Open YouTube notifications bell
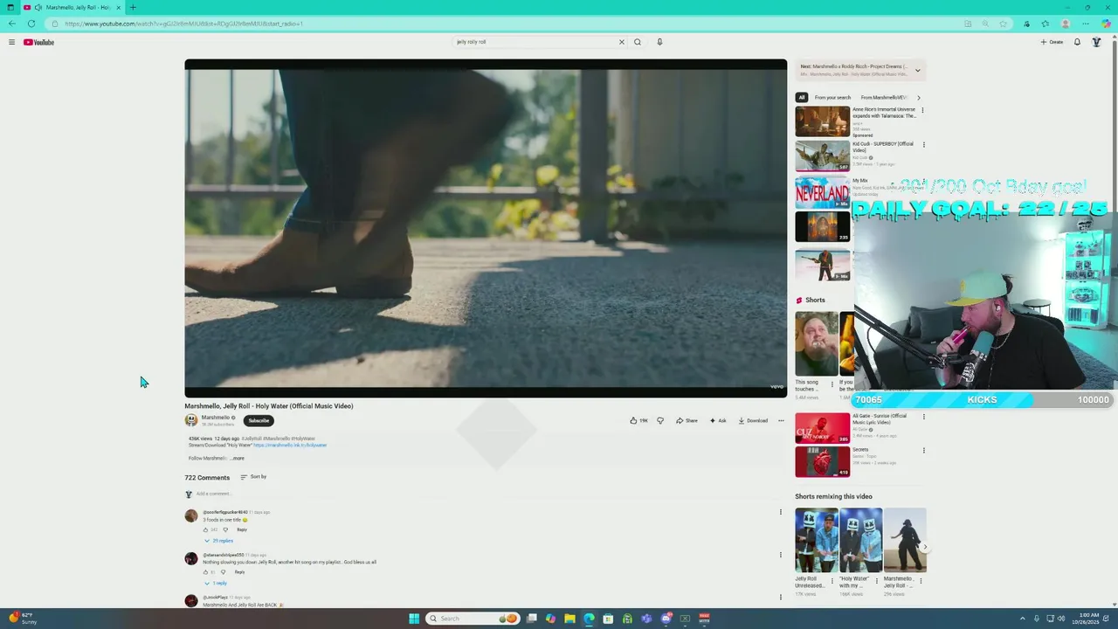This screenshot has height=629, width=1118. [x=1077, y=42]
